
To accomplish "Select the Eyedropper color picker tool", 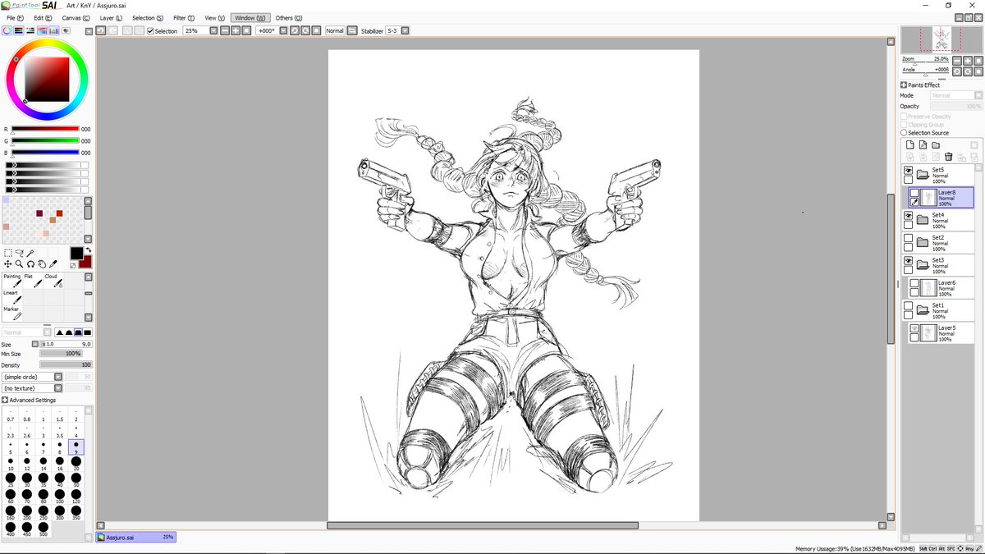I will pos(53,264).
